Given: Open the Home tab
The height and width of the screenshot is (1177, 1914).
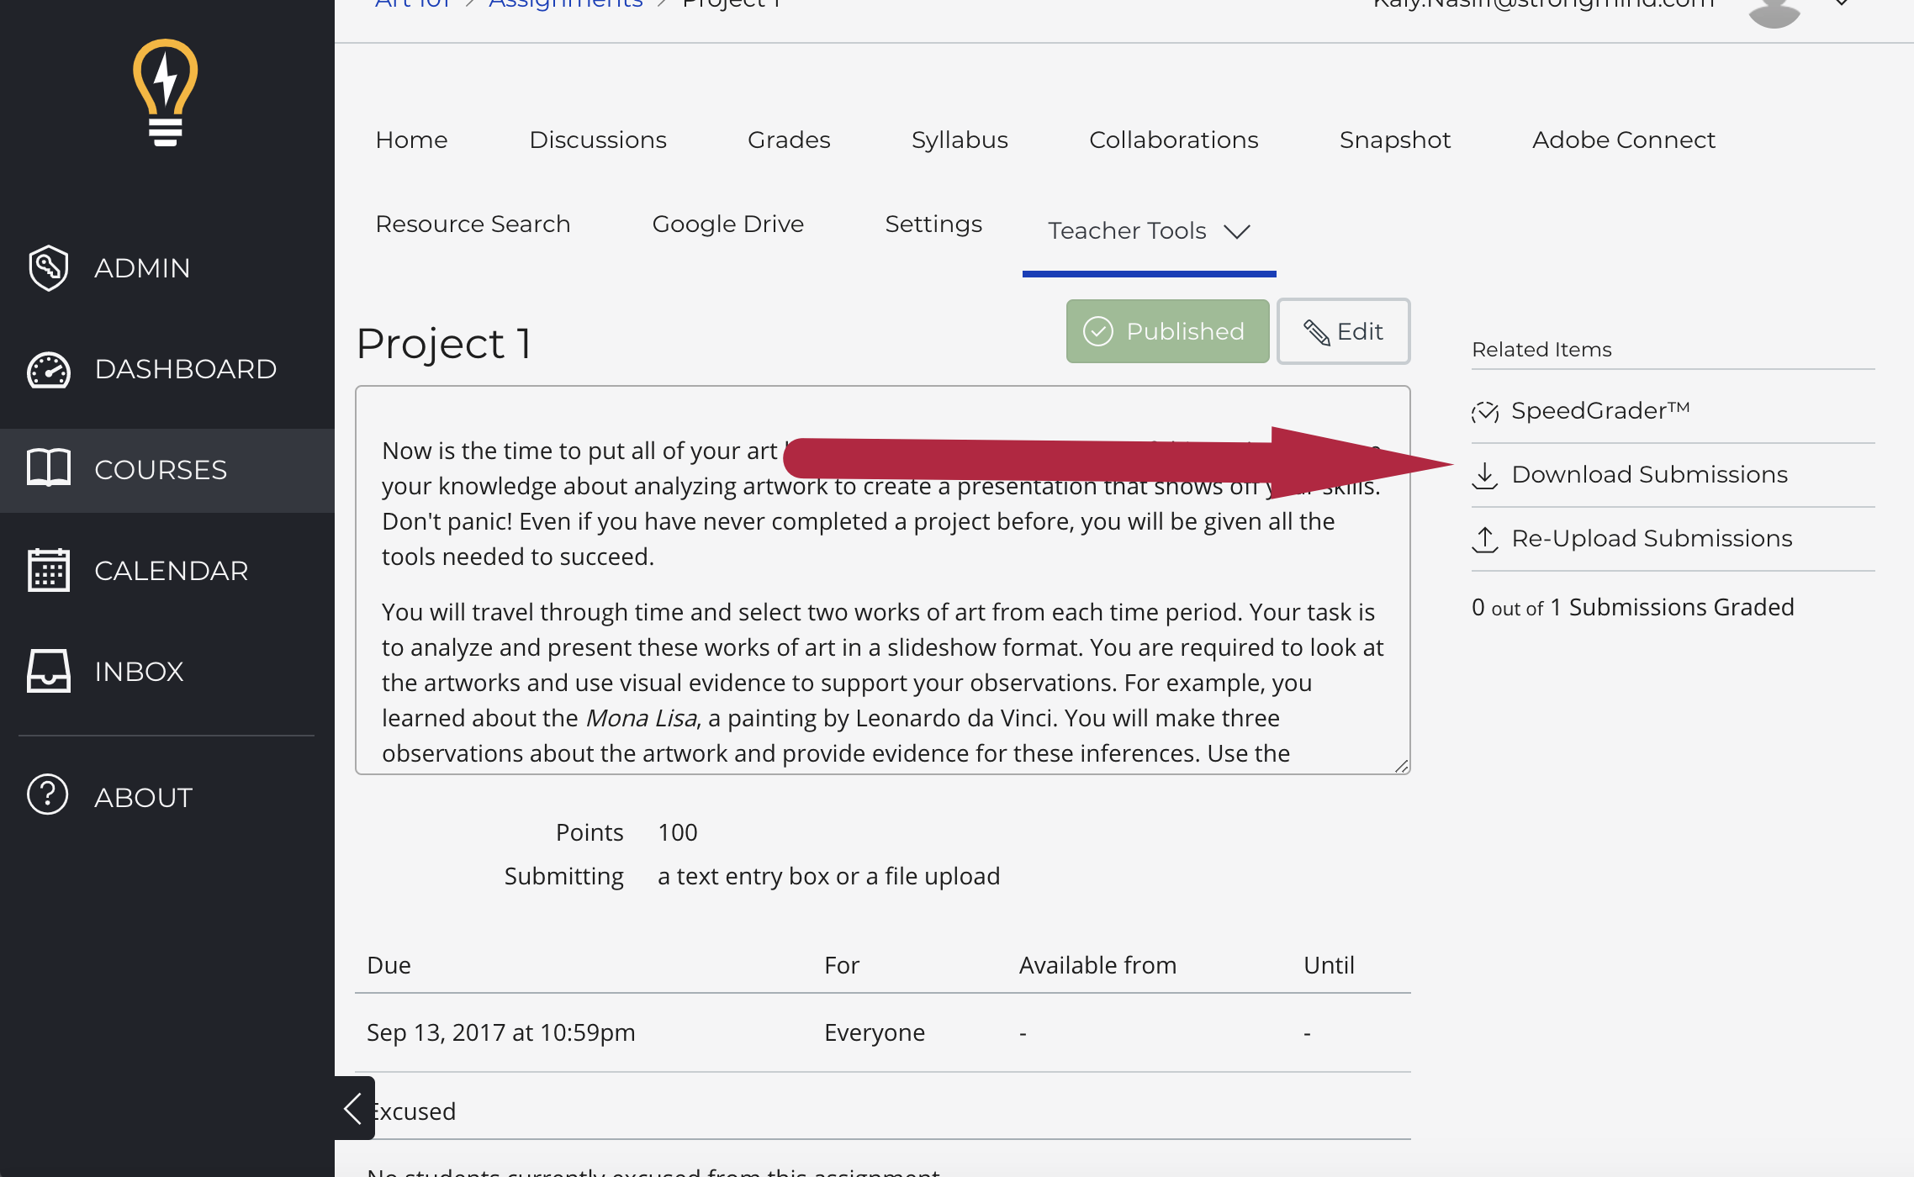Looking at the screenshot, I should click(x=412, y=140).
